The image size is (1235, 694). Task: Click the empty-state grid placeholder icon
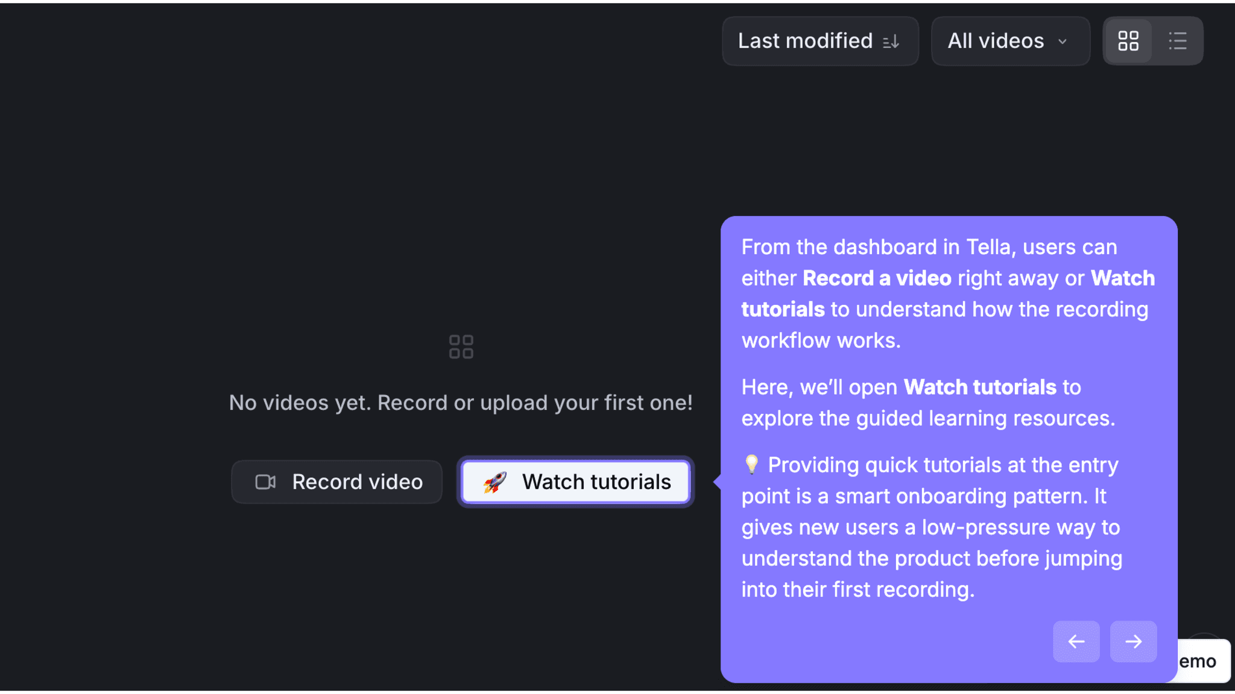[x=460, y=346]
